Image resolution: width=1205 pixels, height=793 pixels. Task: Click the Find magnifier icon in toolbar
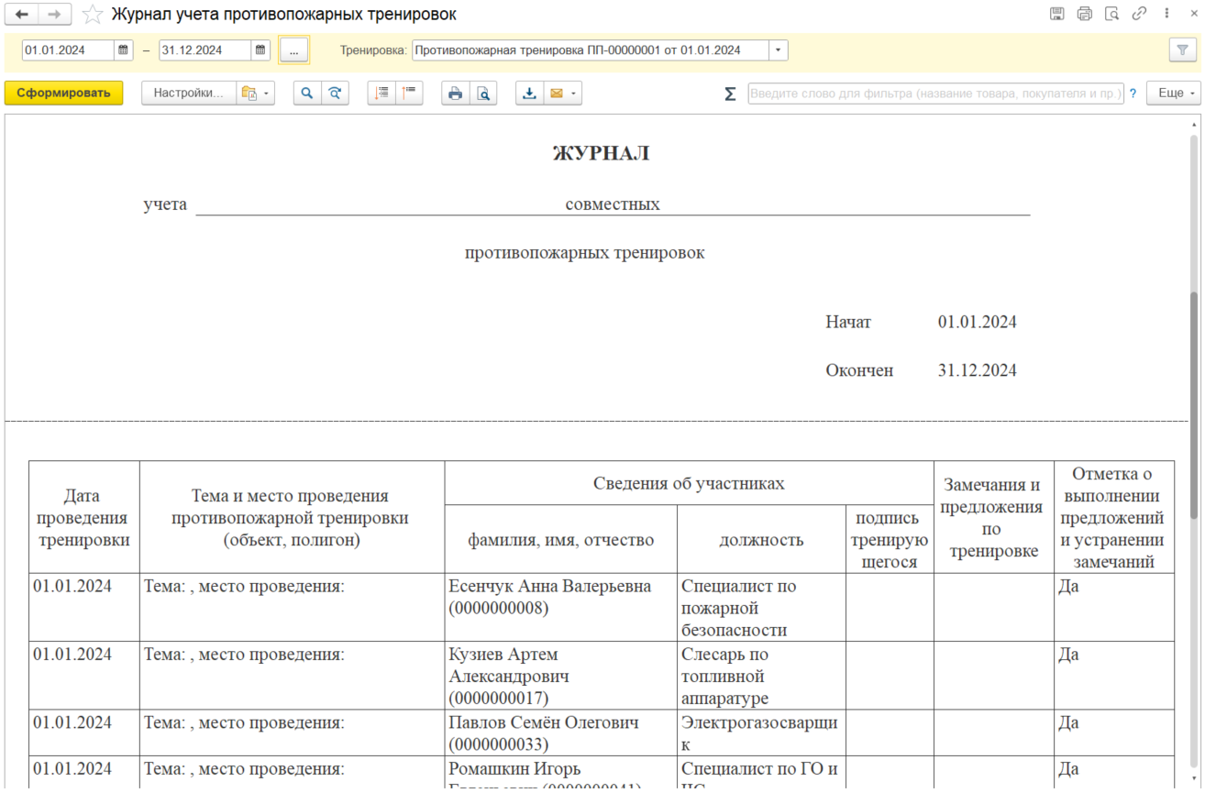click(307, 94)
